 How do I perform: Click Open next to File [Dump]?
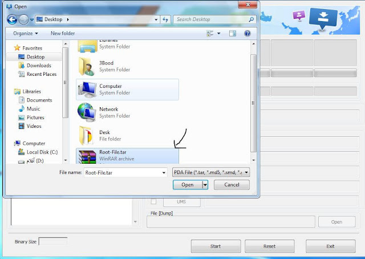(336, 222)
